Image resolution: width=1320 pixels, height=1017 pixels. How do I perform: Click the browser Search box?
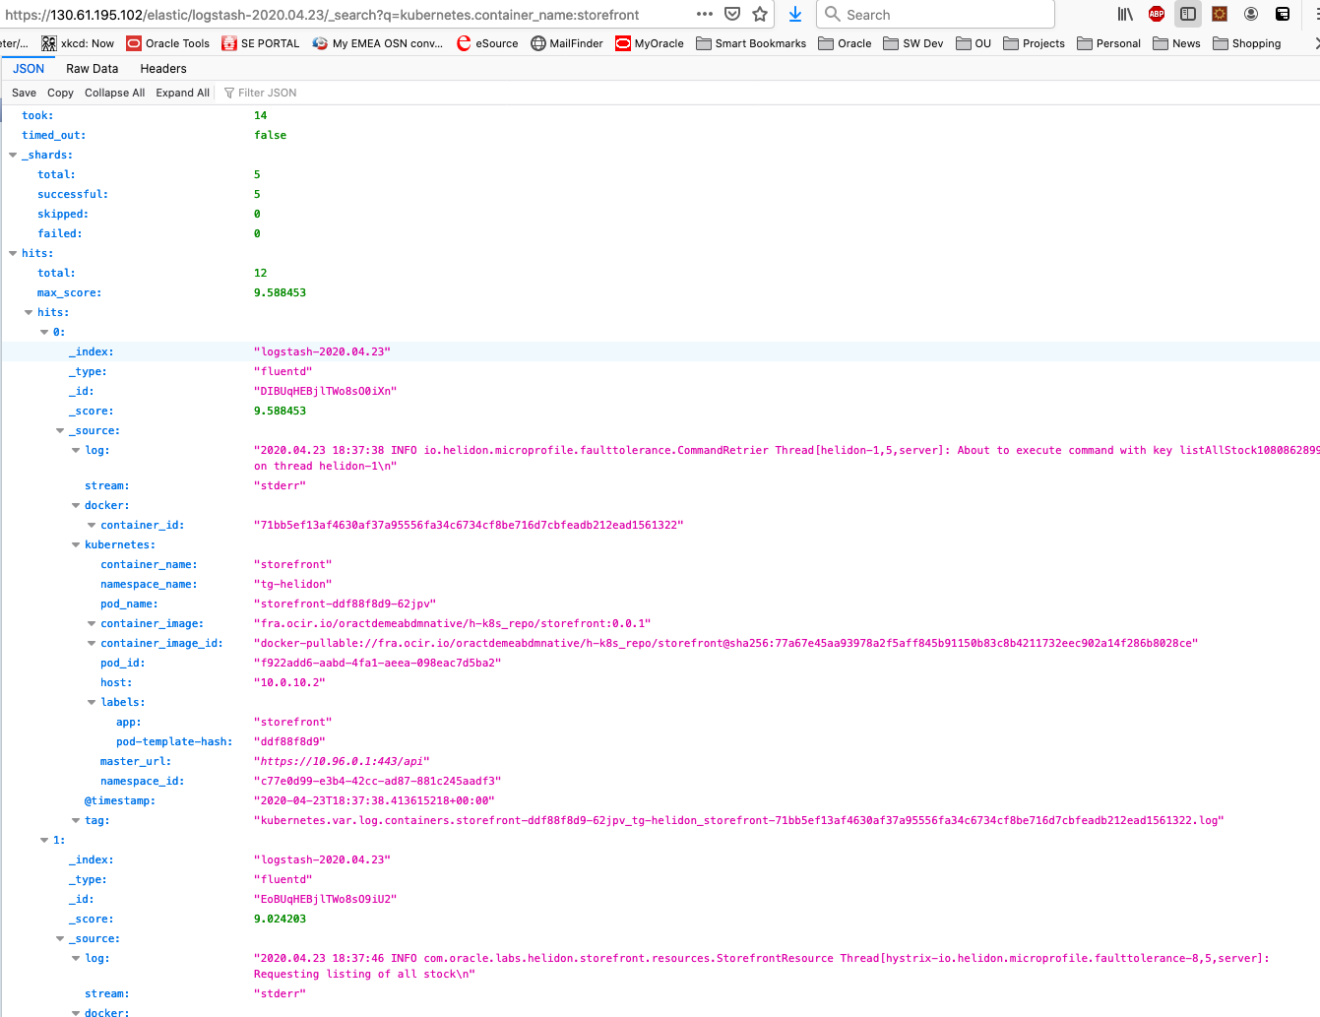point(935,14)
